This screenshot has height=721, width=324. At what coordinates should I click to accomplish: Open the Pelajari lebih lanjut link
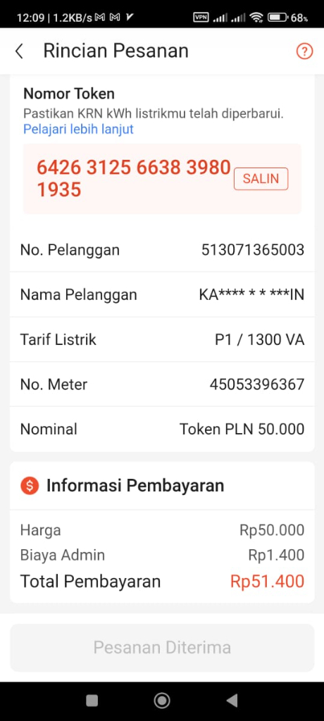coord(78,130)
